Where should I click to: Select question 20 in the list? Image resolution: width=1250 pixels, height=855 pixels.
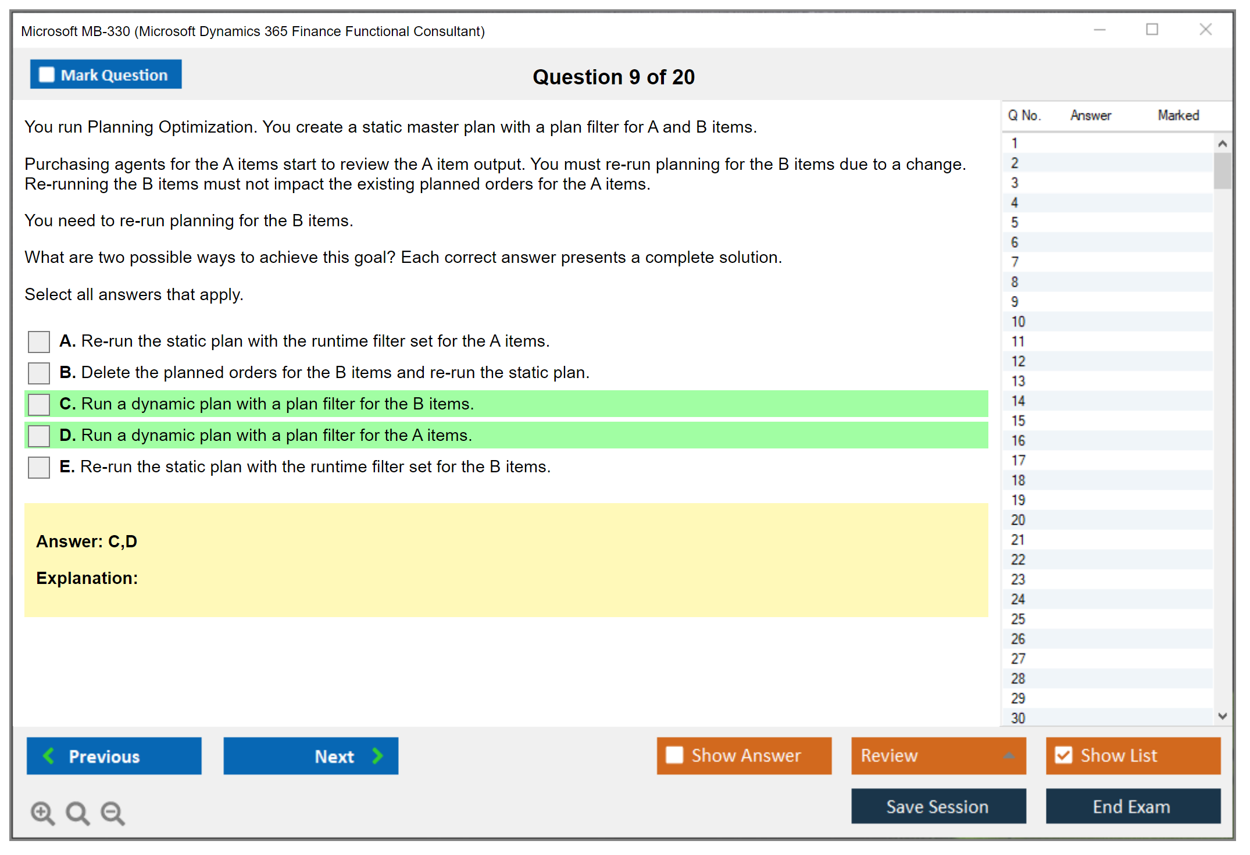click(1018, 520)
